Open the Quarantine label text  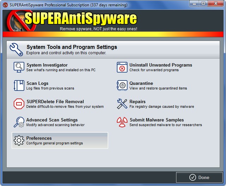click(x=141, y=83)
